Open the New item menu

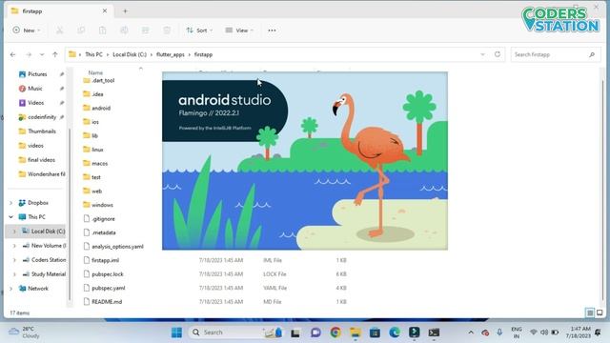(27, 30)
